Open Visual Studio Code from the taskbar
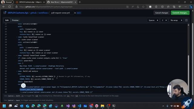194x109 pixels. point(79,106)
